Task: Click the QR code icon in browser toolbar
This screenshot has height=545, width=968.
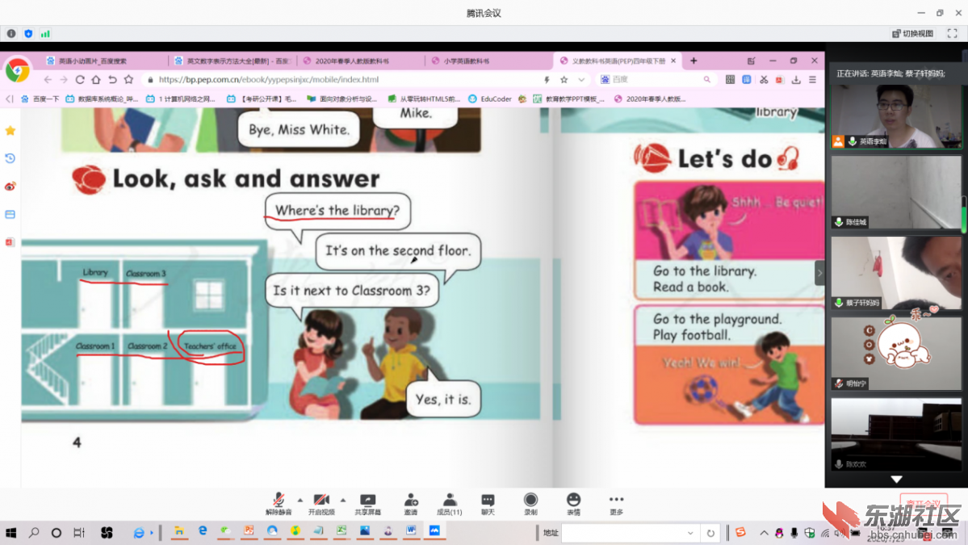Action: pos(731,80)
